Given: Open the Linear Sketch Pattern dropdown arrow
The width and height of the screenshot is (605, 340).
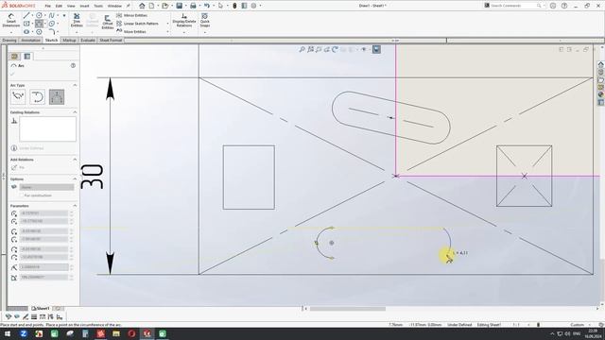Looking at the screenshot, I should pyautogui.click(x=167, y=24).
